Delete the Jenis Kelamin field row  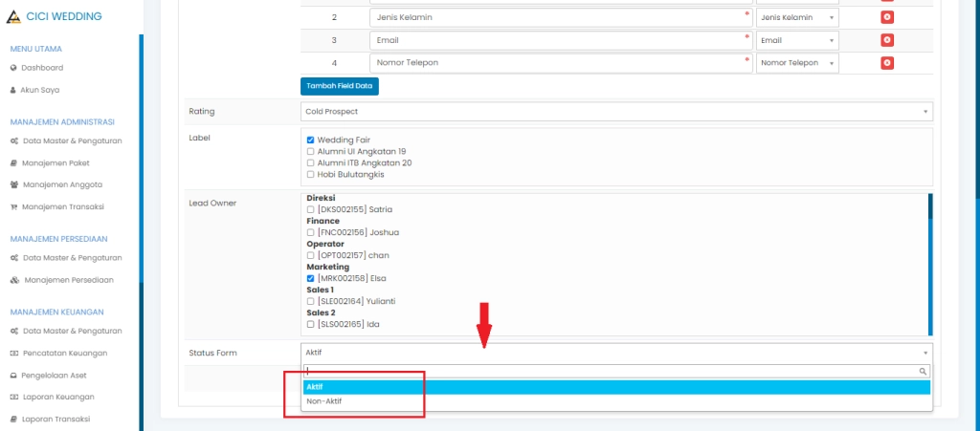[887, 17]
